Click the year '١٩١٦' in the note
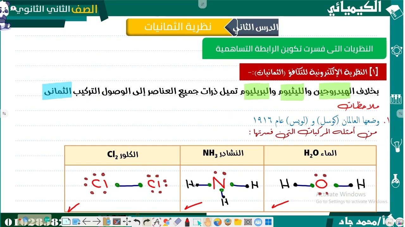 pos(263,120)
